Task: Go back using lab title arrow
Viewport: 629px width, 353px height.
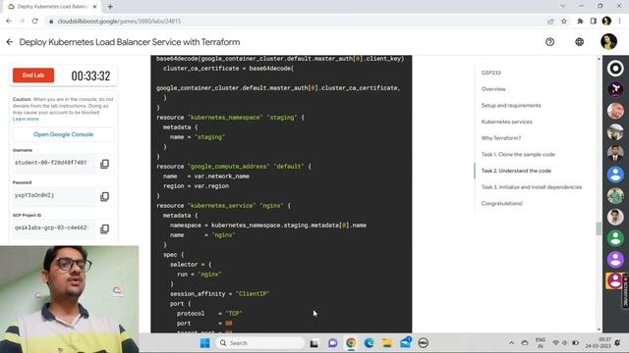Action: (x=10, y=42)
